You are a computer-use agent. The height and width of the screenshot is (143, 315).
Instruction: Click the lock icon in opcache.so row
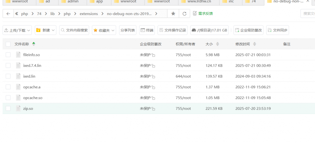pyautogui.click(x=153, y=98)
